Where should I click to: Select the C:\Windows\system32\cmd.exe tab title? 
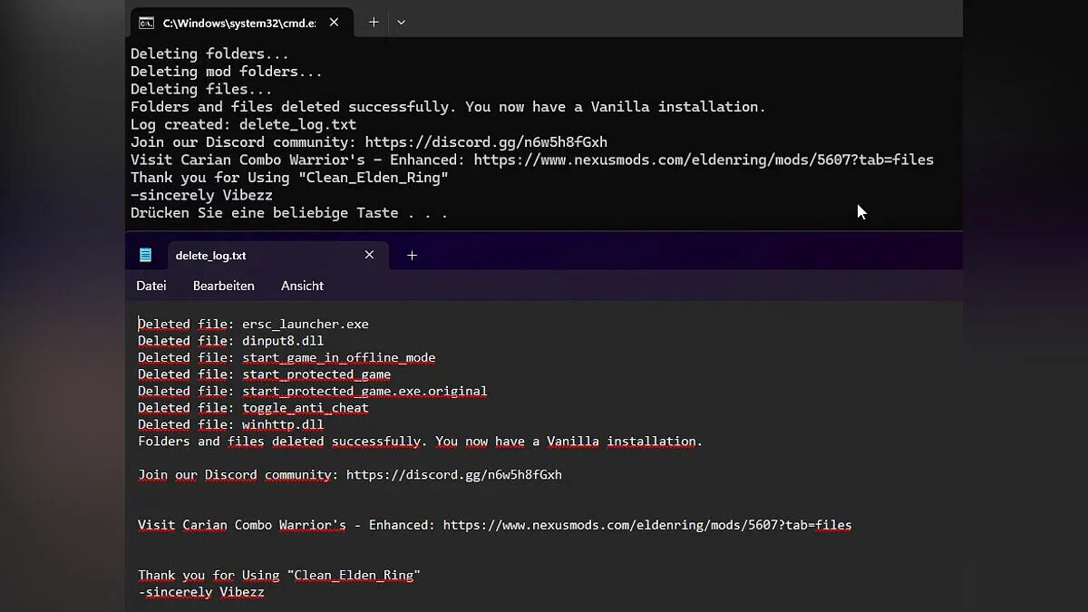(x=239, y=23)
